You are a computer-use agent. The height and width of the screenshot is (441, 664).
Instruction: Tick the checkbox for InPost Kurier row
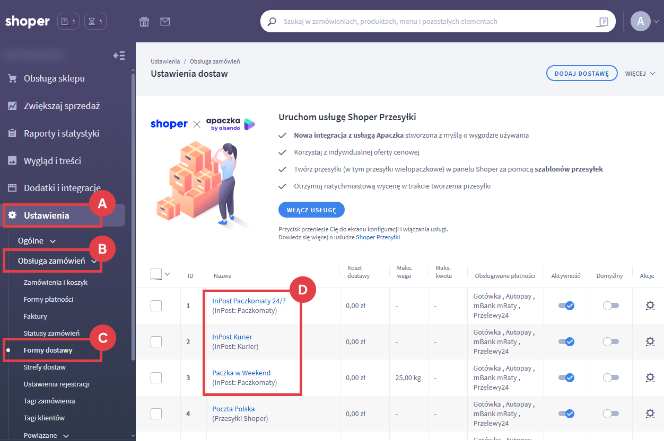156,341
